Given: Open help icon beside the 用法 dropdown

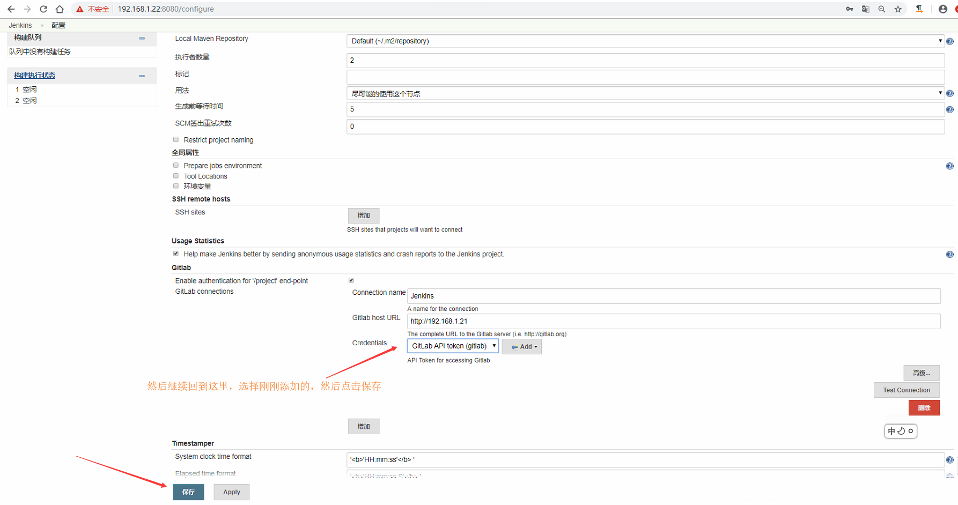Looking at the screenshot, I should click(x=949, y=93).
